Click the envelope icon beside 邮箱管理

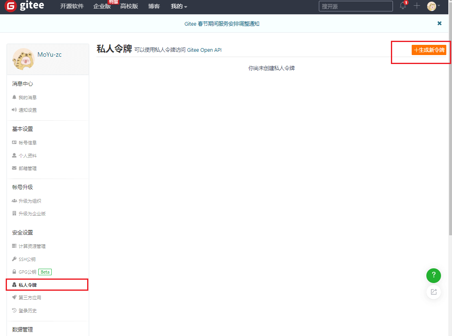pos(14,168)
